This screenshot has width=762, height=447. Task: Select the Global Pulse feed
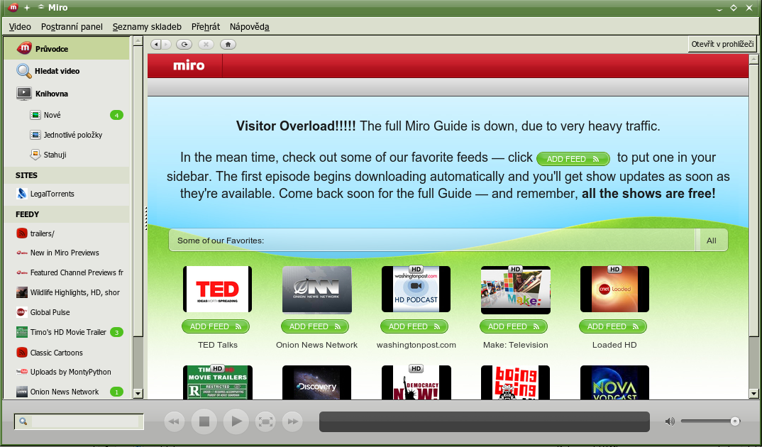(x=67, y=312)
